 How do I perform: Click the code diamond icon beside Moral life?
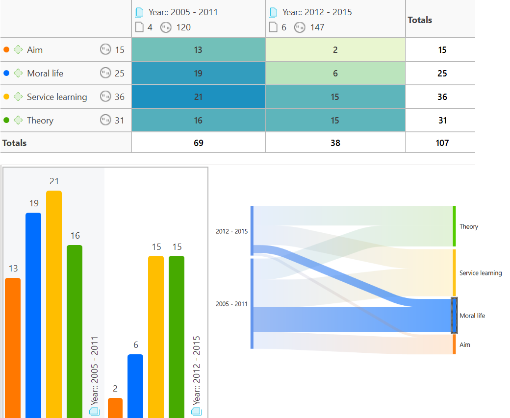pos(18,73)
